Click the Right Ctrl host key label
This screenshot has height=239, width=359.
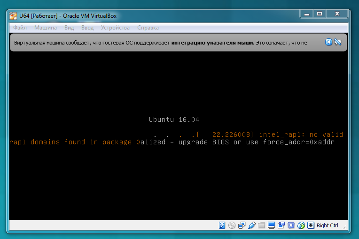click(x=328, y=225)
